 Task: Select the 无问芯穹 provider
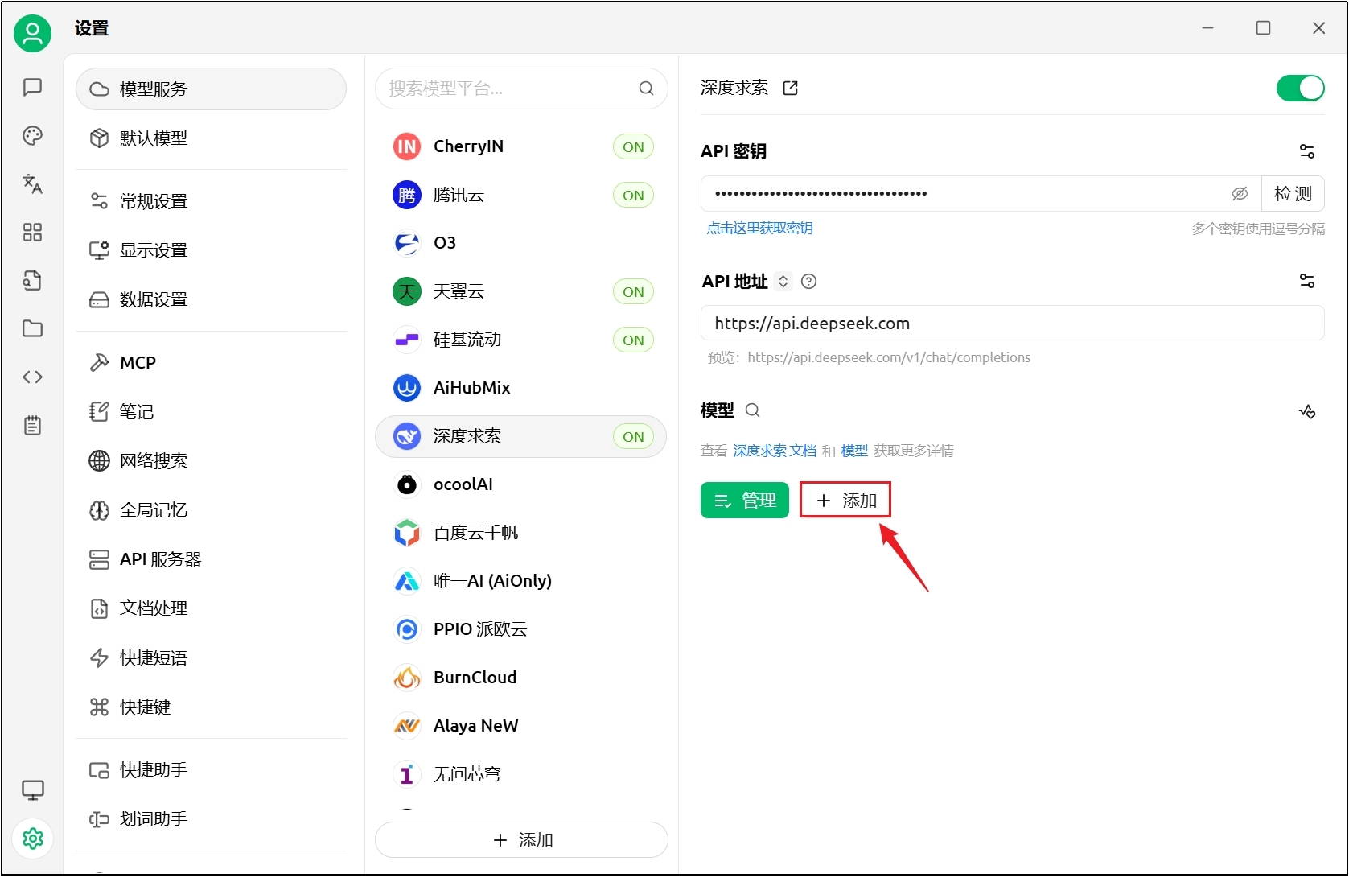(521, 774)
